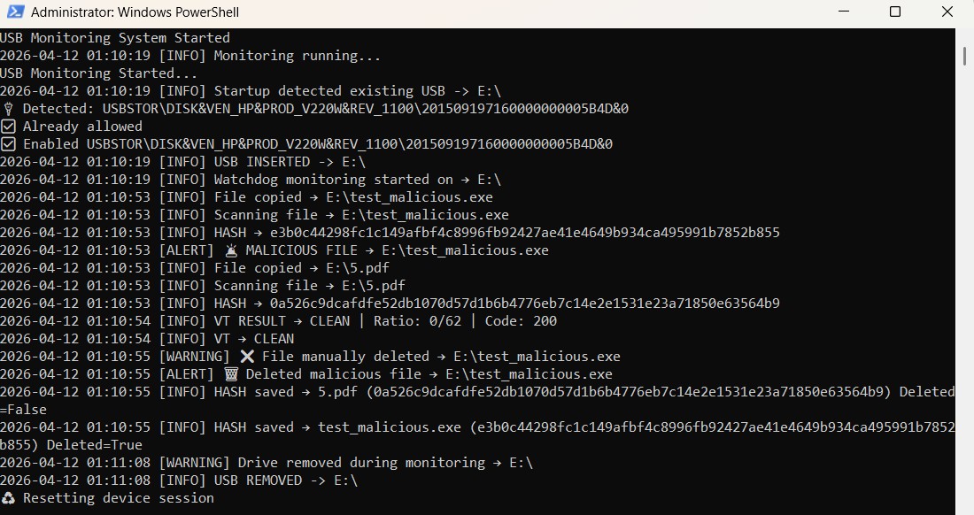The height and width of the screenshot is (515, 974).
Task: Click the checkbox beside "Enabled USBSTOR"
Action: pyautogui.click(x=8, y=144)
